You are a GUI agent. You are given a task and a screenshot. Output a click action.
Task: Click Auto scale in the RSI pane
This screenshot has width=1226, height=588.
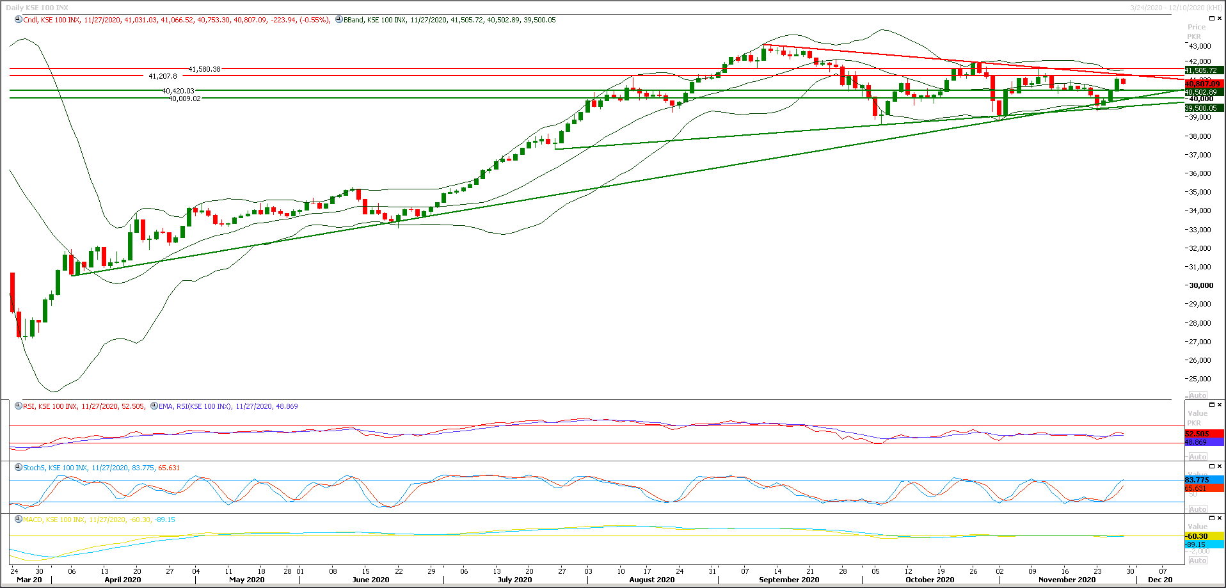click(1198, 457)
